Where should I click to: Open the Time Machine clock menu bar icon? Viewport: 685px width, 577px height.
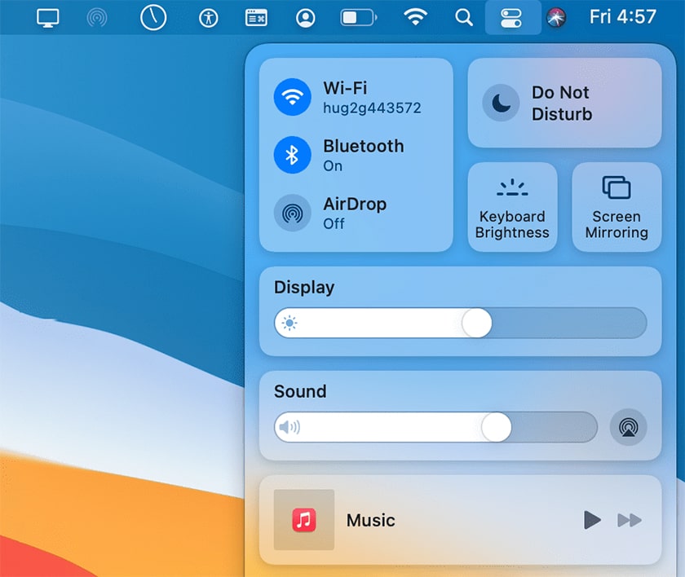click(x=153, y=17)
